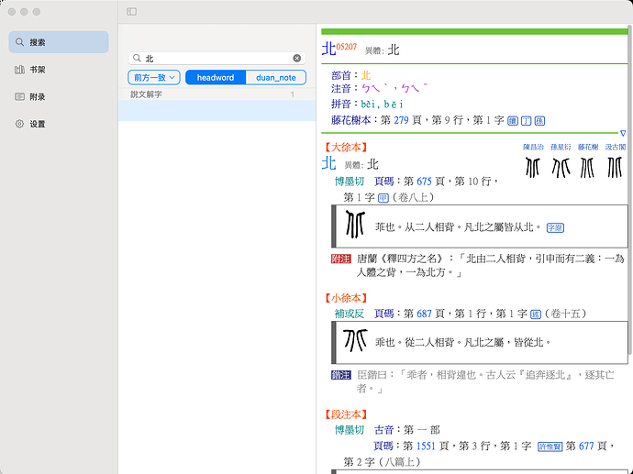Open page 687 of 小徐本

(x=424, y=313)
